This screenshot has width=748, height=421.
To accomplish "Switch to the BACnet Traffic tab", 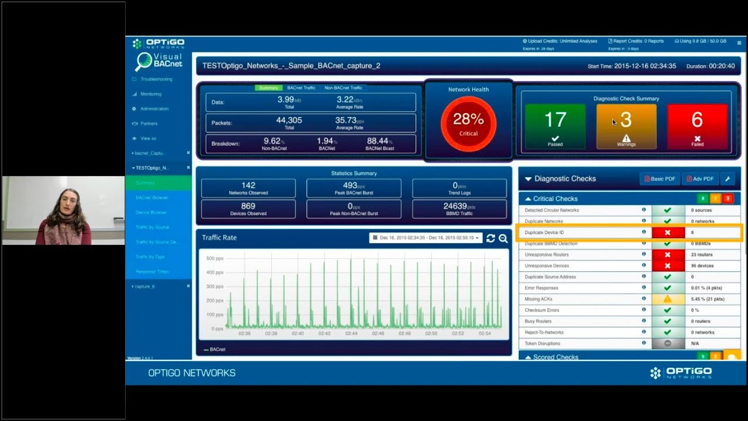I will [x=301, y=88].
